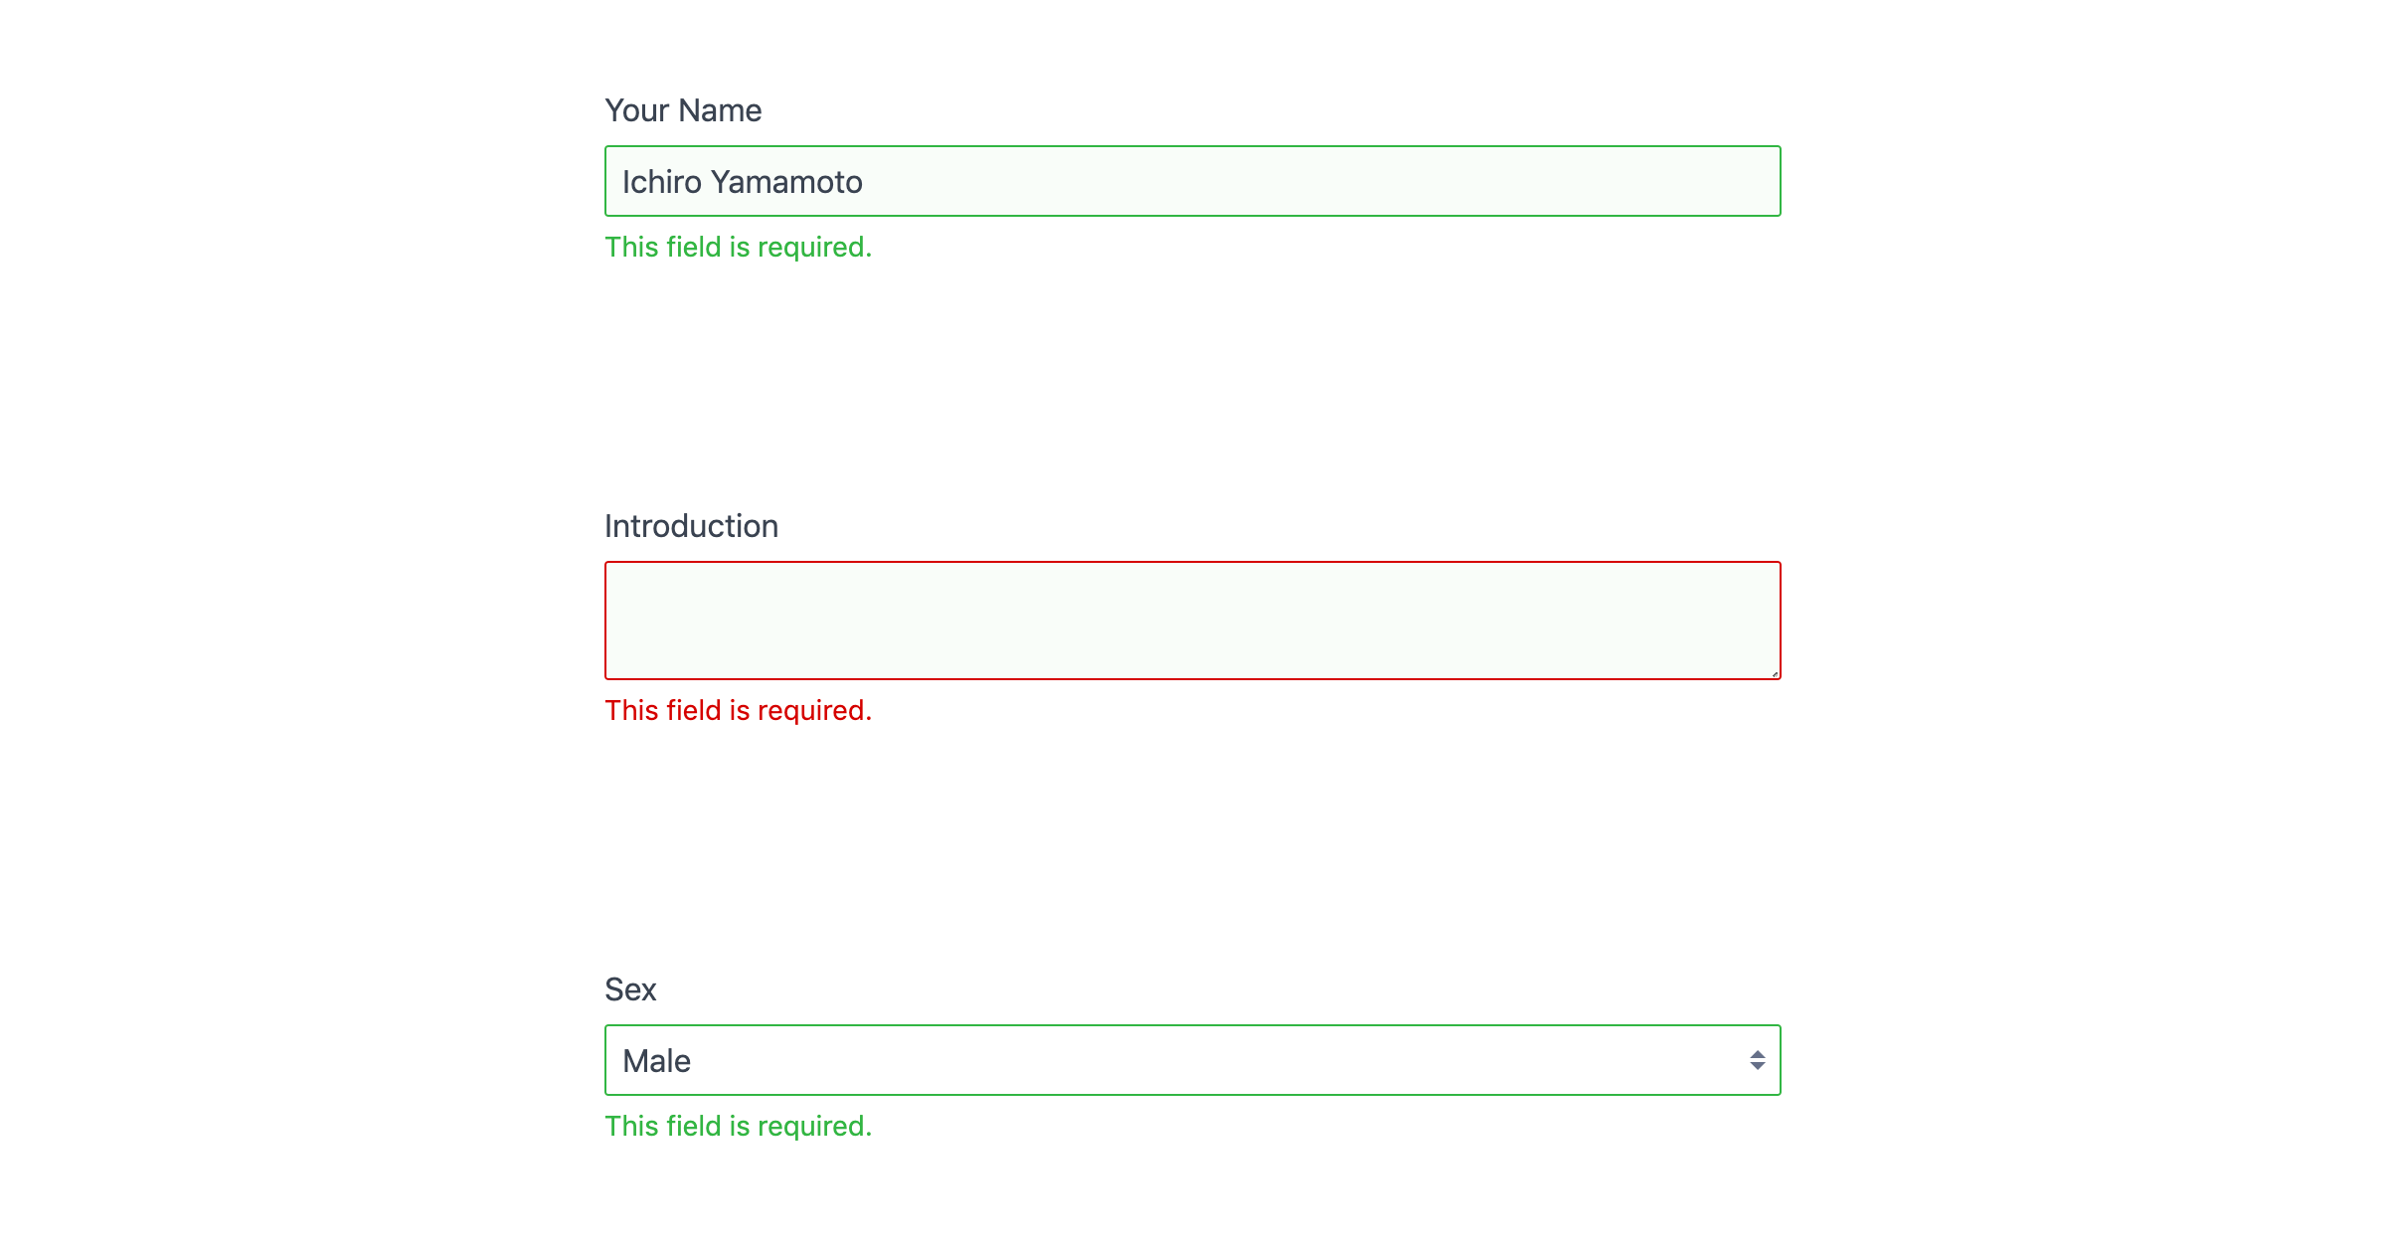
Task: Click the 'Sex' field label
Action: tap(630, 989)
